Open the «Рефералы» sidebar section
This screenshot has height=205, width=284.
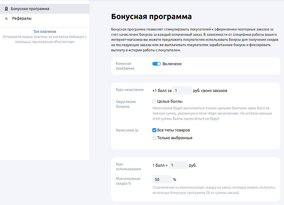(21, 18)
